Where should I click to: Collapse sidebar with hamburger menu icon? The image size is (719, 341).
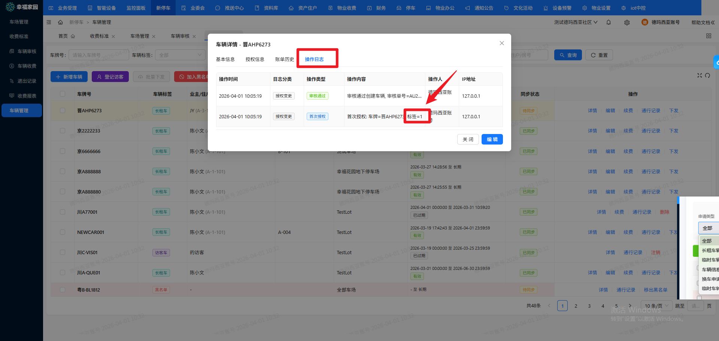(x=49, y=22)
